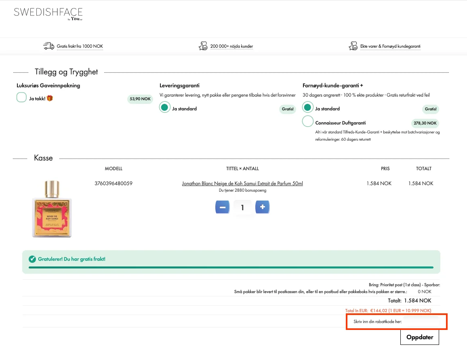467x355 pixels.
Task: Click the PRIS column header
Action: click(385, 169)
